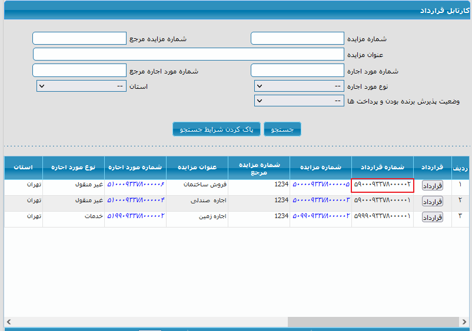
Task: Click the شماره مزایده input field
Action: [297, 38]
